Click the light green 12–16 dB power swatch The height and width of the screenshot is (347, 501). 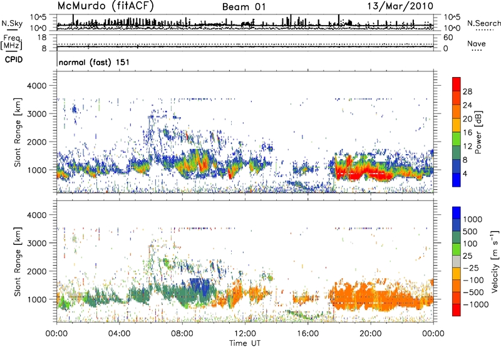(x=457, y=138)
